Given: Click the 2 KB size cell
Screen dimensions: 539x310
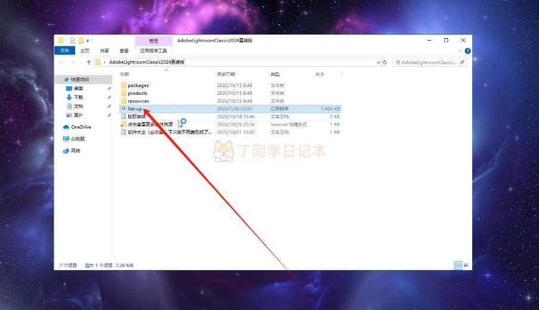Looking at the screenshot, I should pos(334,116).
